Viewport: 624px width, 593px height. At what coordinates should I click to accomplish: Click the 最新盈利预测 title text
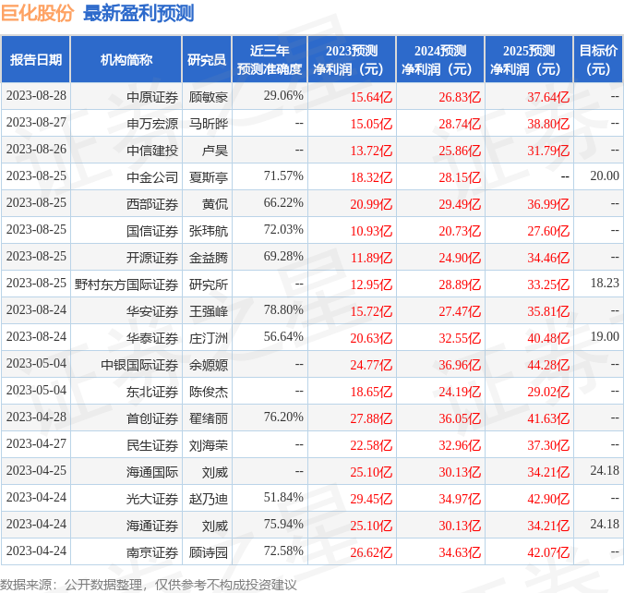coord(138,13)
